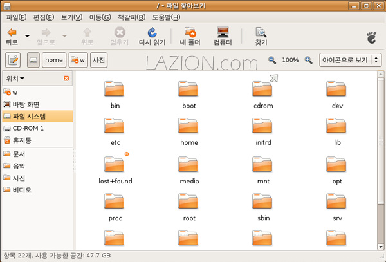Select the boot folder icon
This screenshot has width=386, height=262.
point(188,89)
